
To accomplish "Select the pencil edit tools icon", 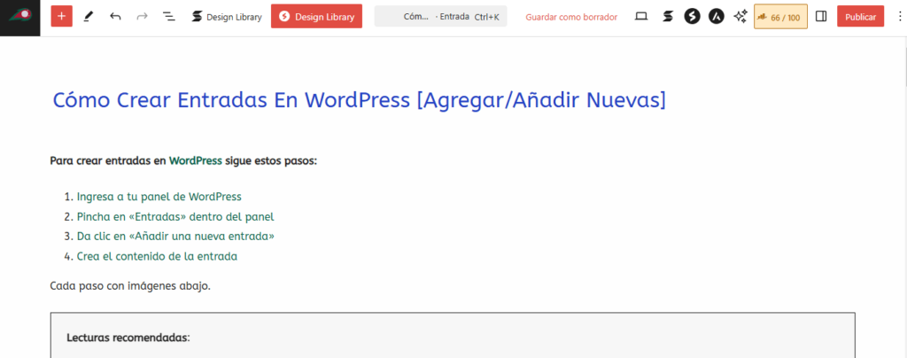I will (x=88, y=17).
